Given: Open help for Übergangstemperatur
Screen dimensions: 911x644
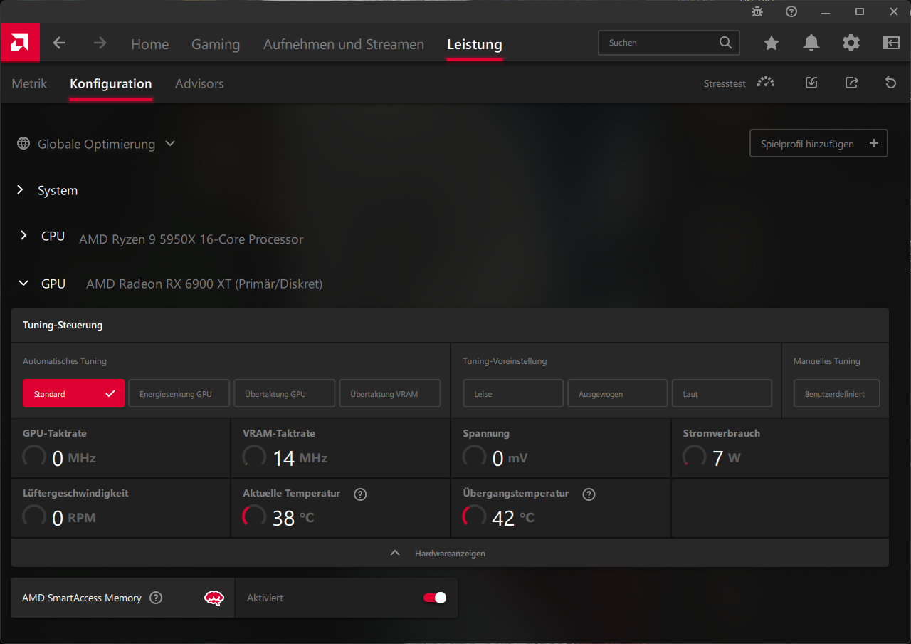Looking at the screenshot, I should click(589, 494).
